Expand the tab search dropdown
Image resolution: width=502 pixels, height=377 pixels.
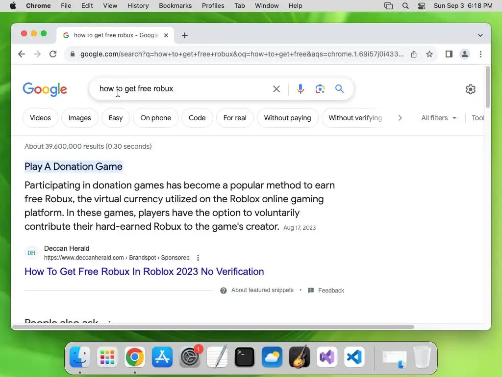coord(480,35)
